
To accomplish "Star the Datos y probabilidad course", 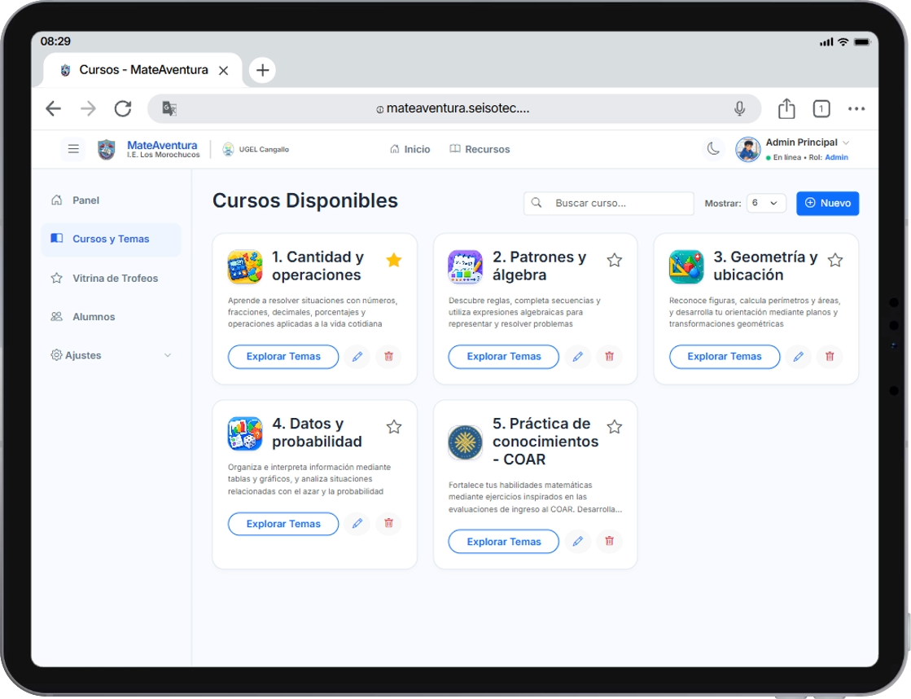I will [x=394, y=427].
